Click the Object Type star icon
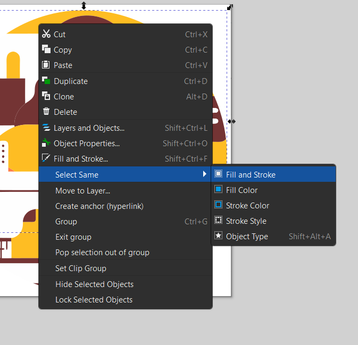 218,235
